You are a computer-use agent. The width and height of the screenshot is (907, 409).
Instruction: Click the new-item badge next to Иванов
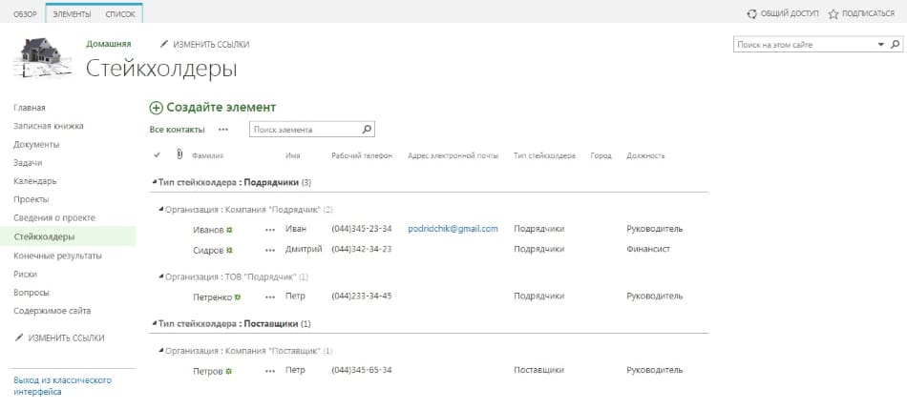pos(229,230)
